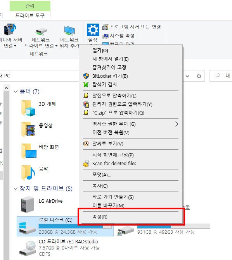Screen dimensions: 232x260
Task: Click 프로그램 제거 또는 변경 text
Action: click(x=135, y=27)
